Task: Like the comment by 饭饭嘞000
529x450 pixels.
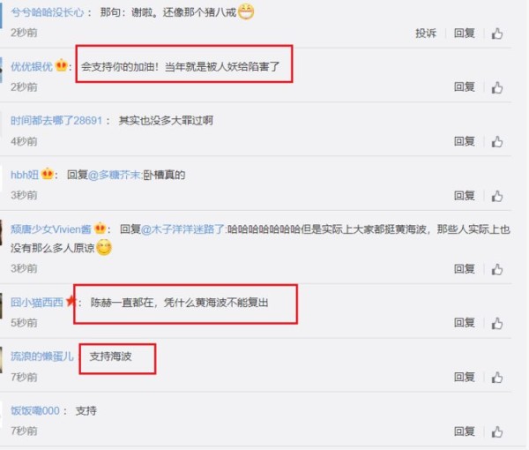Action: pos(497,431)
